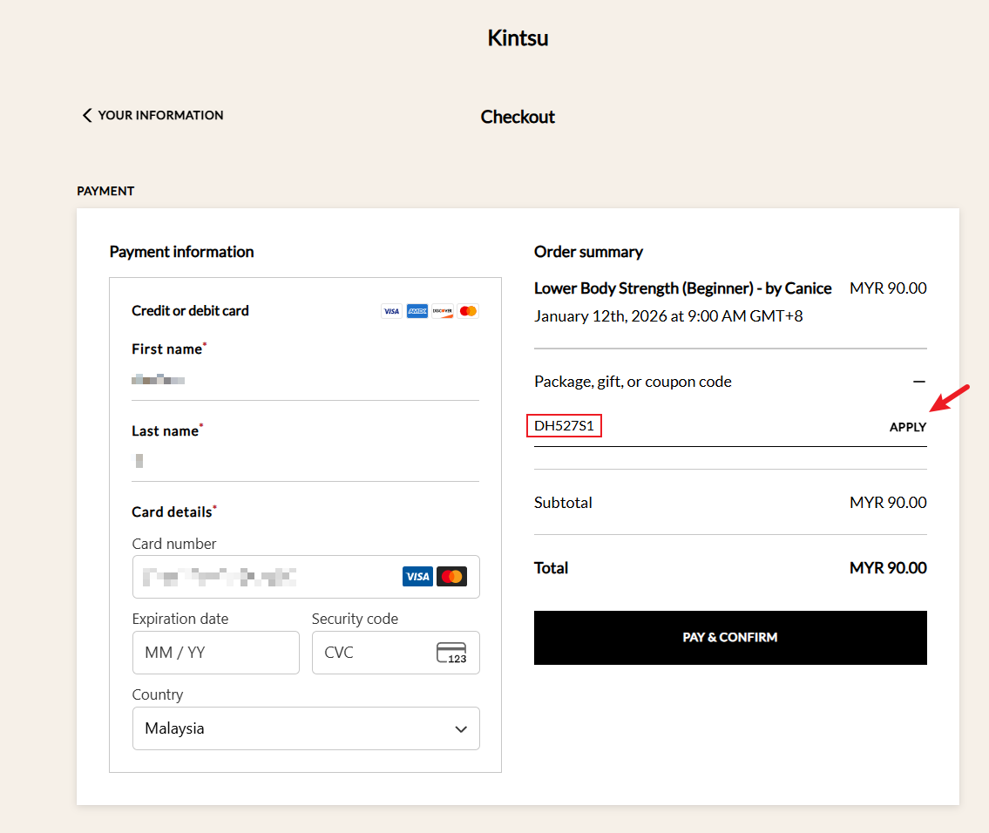Select the Kintsu header title
The width and height of the screenshot is (989, 833).
click(518, 37)
